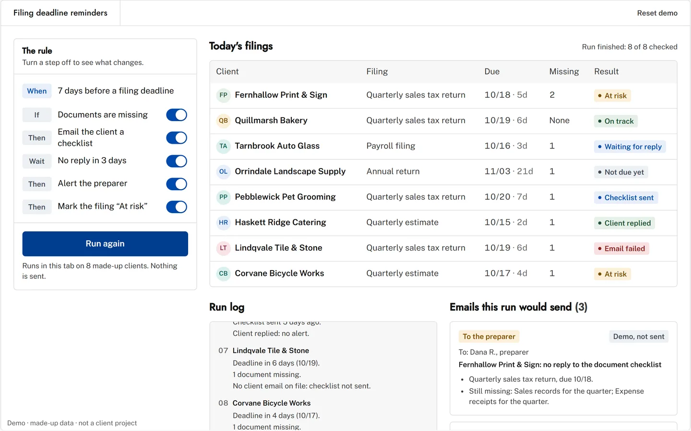Click the QB avatar for Quillmarsh Bakery
Viewport: 691px width, 431px height.
[x=223, y=121]
